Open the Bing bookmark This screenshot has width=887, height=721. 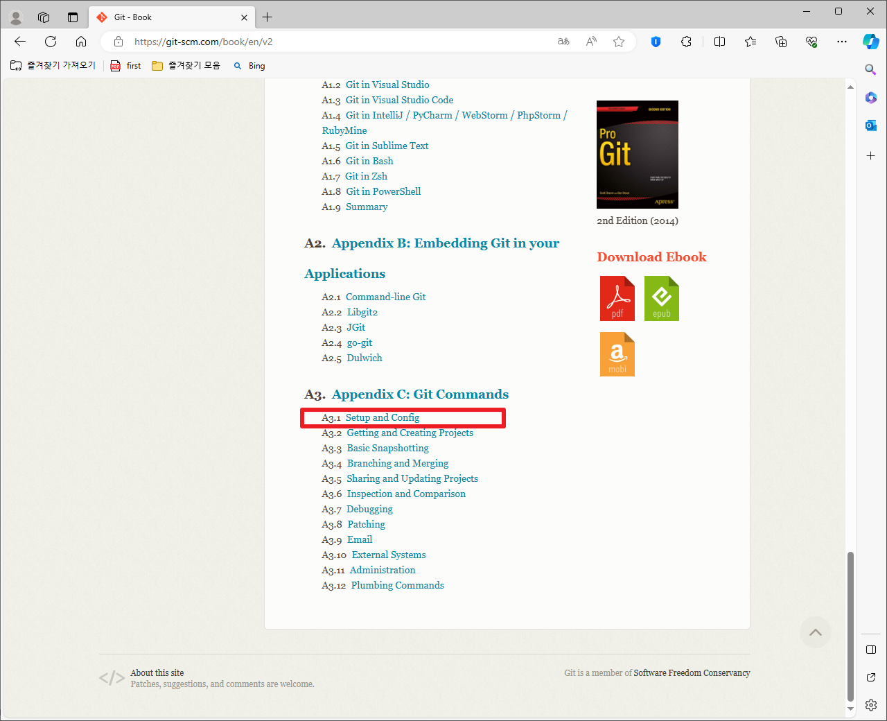pos(249,66)
